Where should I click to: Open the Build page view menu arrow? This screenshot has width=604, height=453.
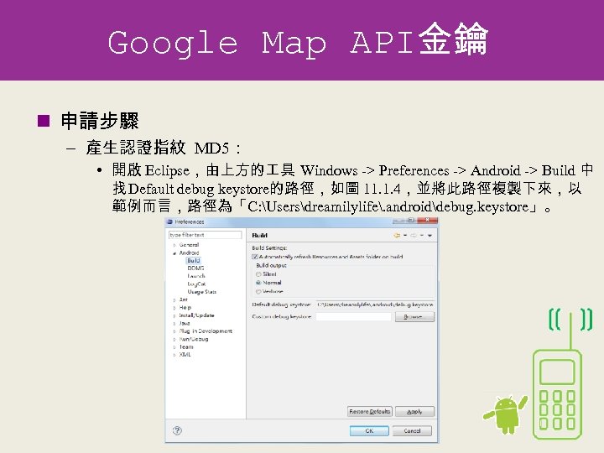430,236
